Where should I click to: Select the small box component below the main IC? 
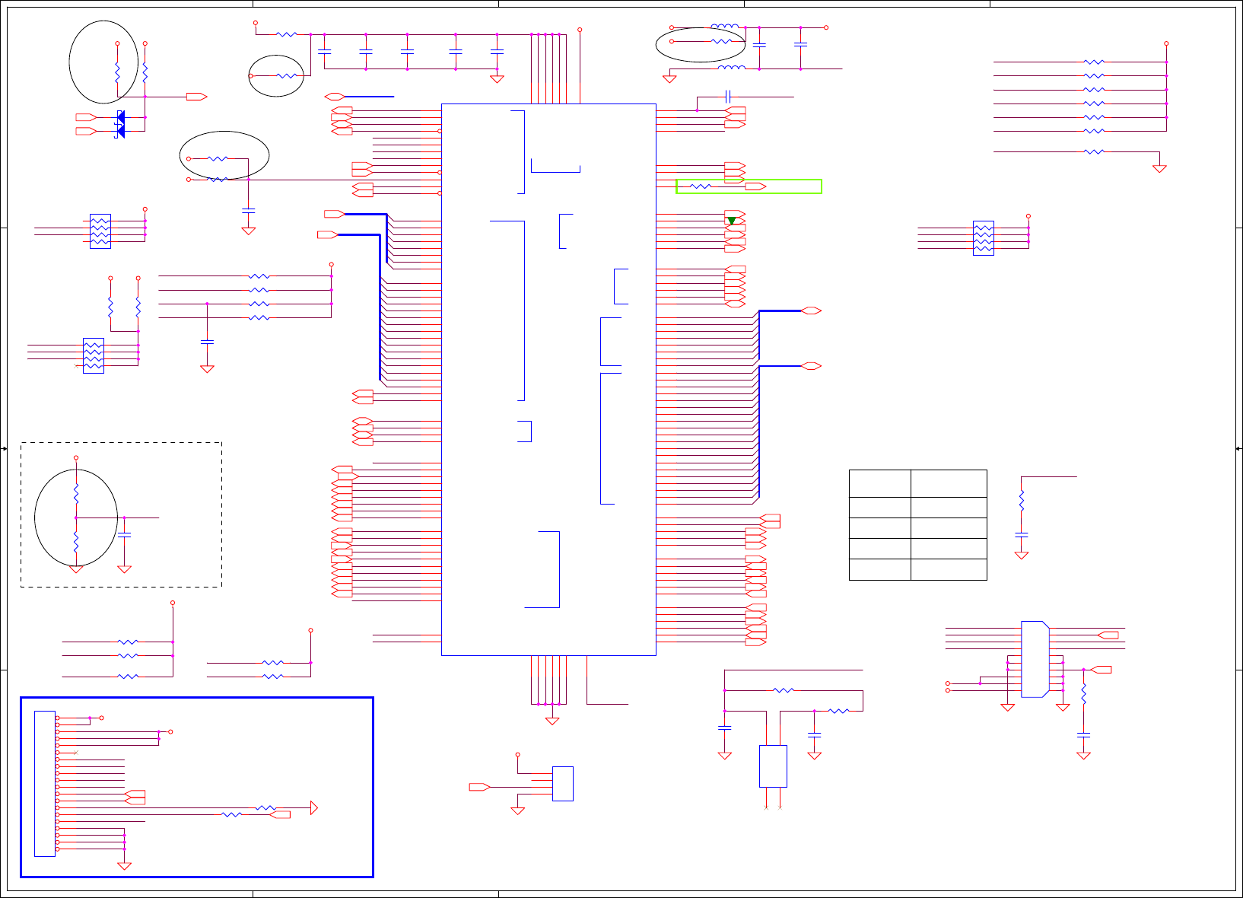(563, 784)
